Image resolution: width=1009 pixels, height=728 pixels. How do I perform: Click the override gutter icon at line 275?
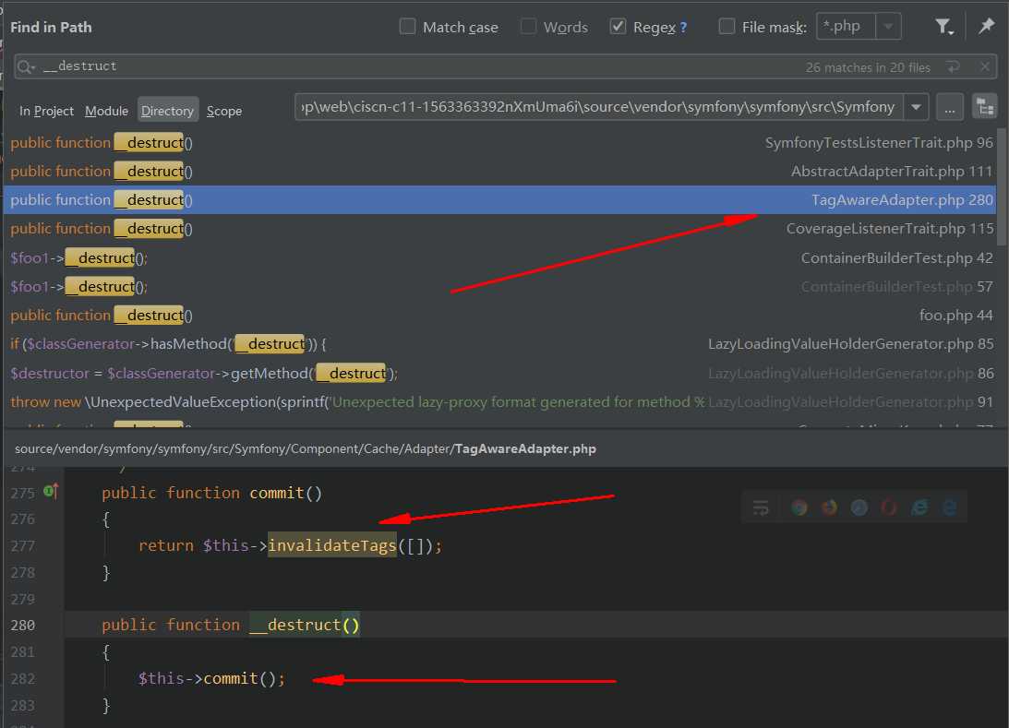tap(51, 492)
